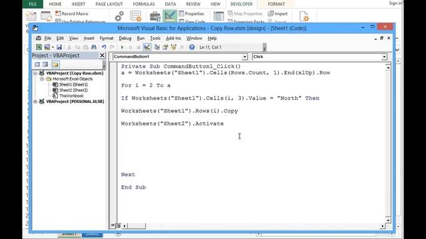This screenshot has height=239, width=426.
Task: Save the project with the floppy icon
Action: [x=59, y=47]
